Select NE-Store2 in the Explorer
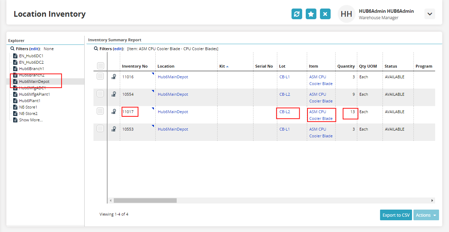The image size is (449, 232). click(x=28, y=114)
